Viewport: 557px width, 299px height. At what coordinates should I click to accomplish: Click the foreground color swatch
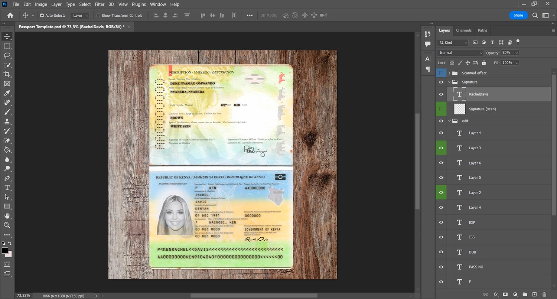pyautogui.click(x=5, y=251)
